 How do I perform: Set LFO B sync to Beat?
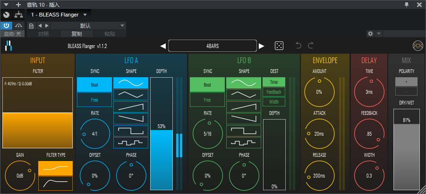point(207,85)
